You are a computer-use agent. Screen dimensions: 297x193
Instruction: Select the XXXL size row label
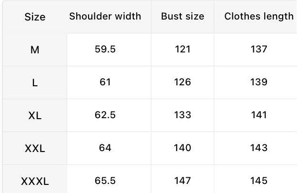pos(35,181)
